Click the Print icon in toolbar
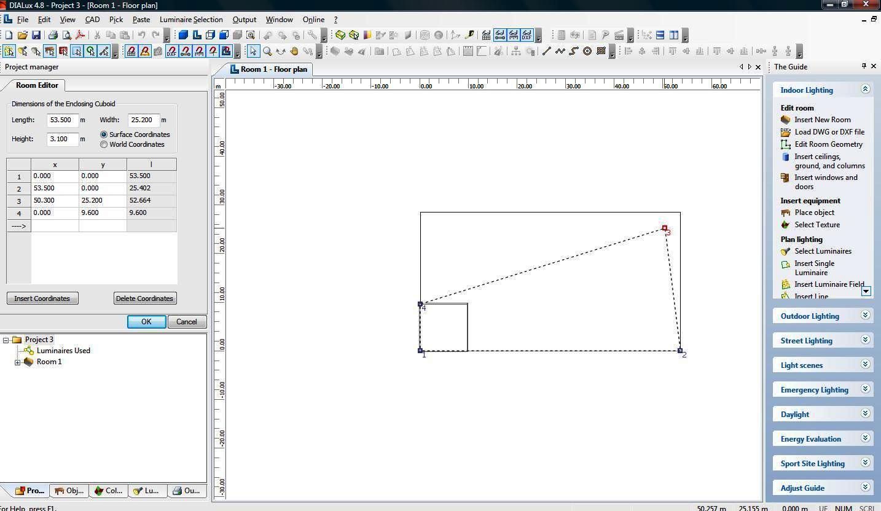Viewport: 881px width, 511px height. [x=53, y=35]
